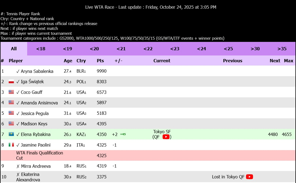The image size is (296, 183).
Task: Open the >35 age filter tab
Action: tap(282, 49)
